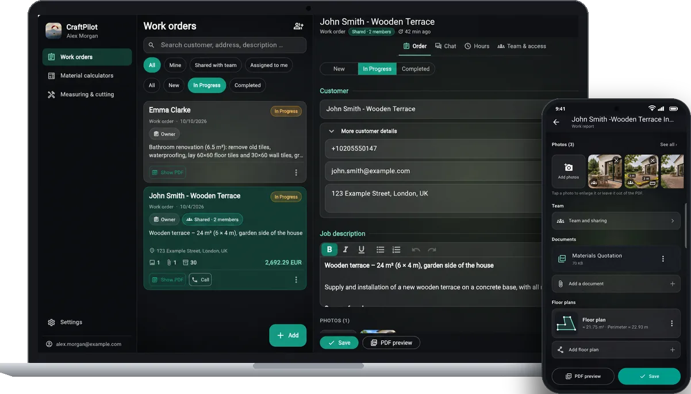
Task: Go back on the phone screen
Action: [556, 122]
